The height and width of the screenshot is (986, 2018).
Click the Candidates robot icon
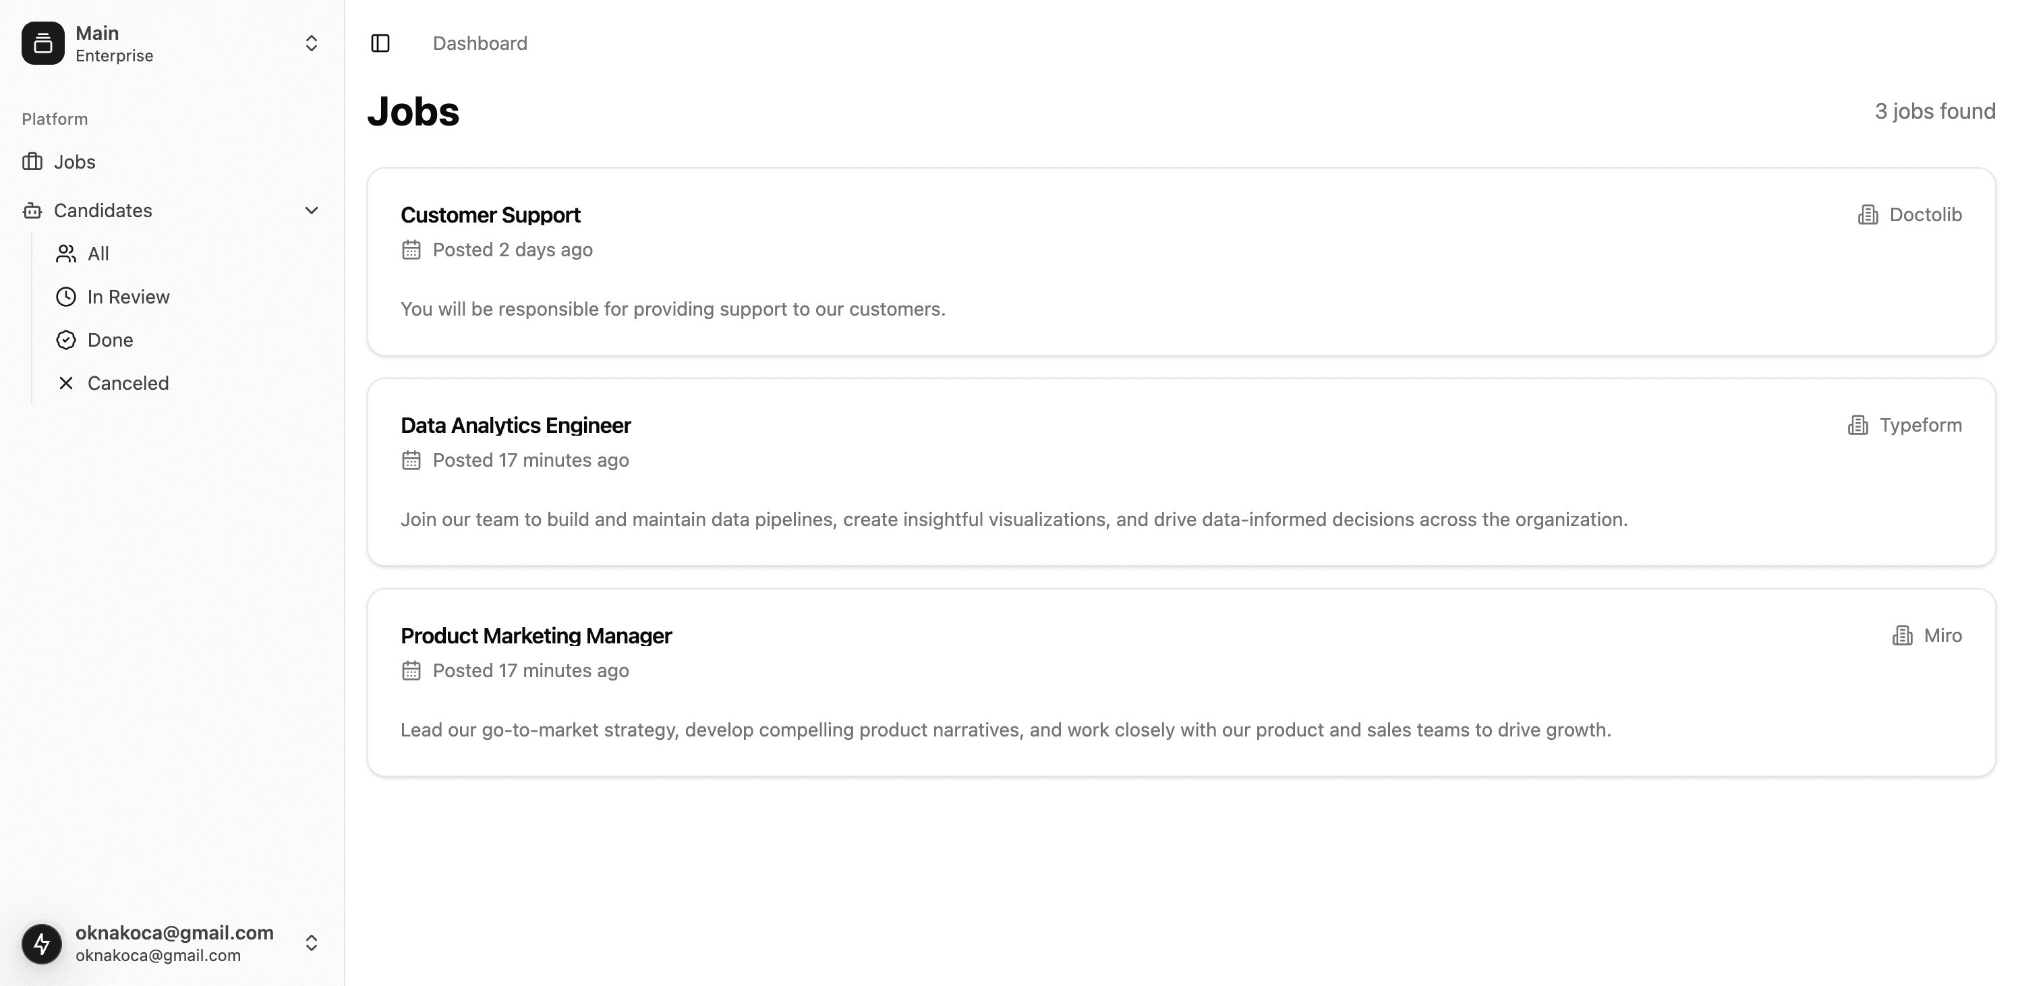point(32,210)
